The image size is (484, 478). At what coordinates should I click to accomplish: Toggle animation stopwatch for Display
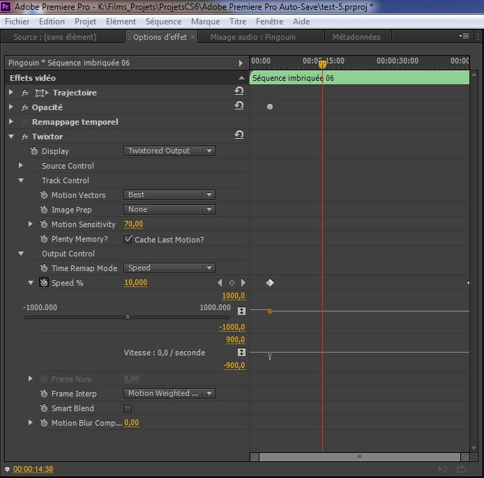(x=34, y=151)
